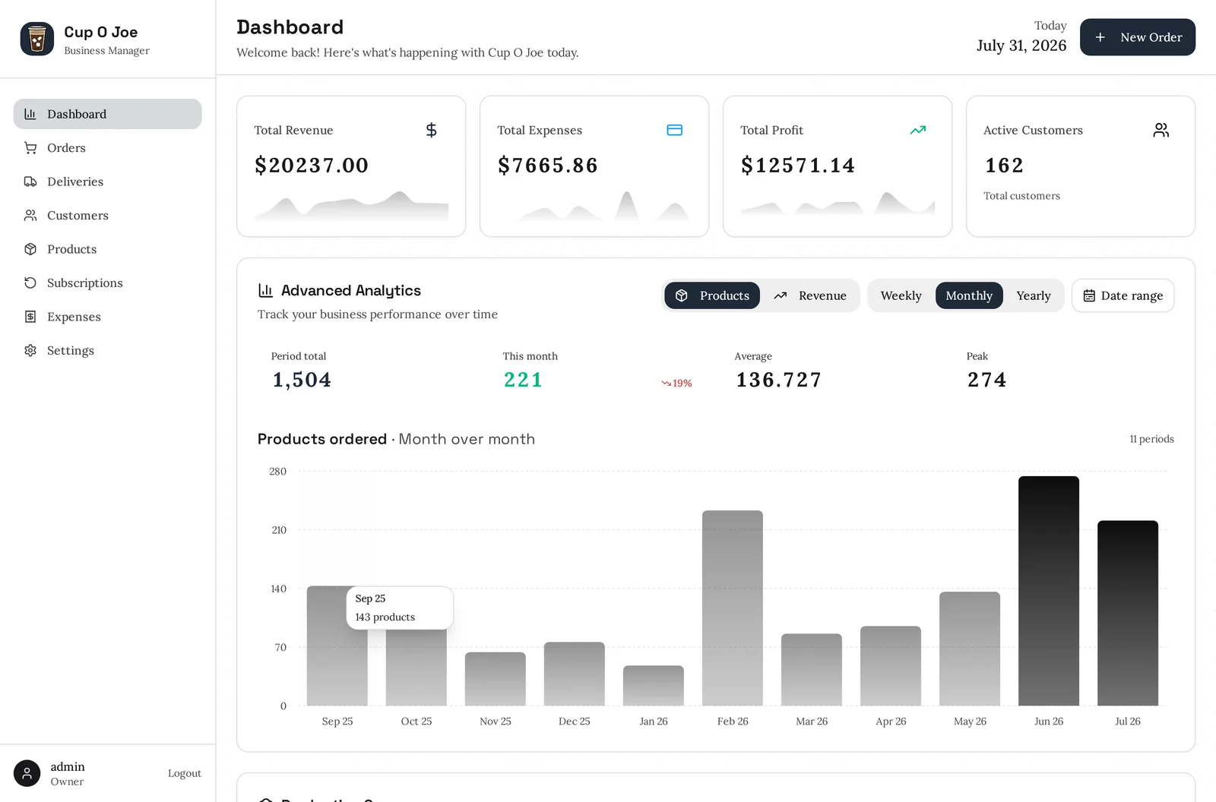The width and height of the screenshot is (1216, 802).
Task: Navigate to Customers page
Action: coord(107,216)
